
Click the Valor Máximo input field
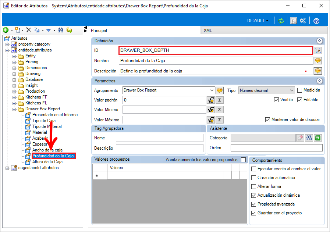(x=164, y=120)
